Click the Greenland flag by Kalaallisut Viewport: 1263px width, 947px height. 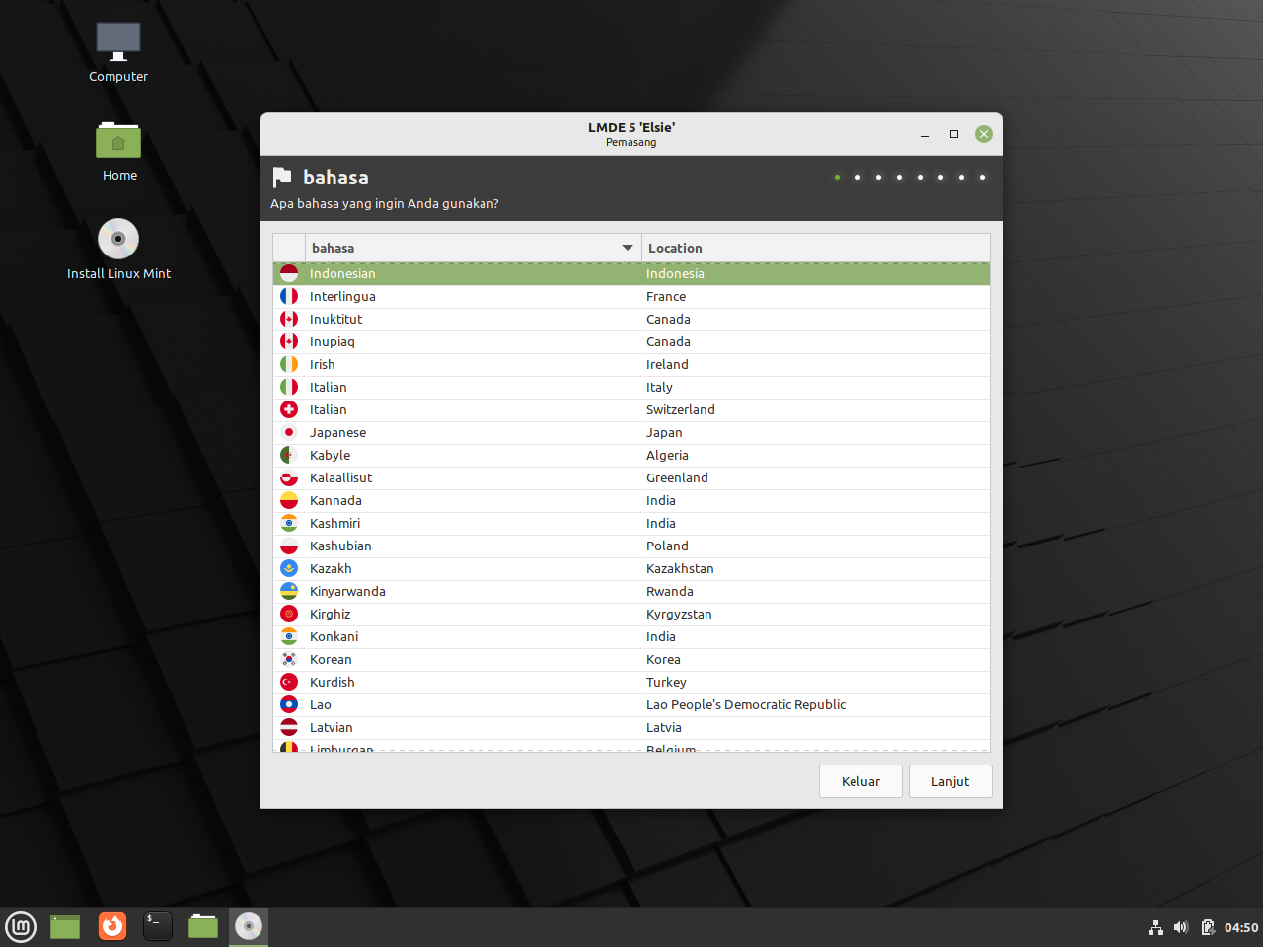point(289,477)
